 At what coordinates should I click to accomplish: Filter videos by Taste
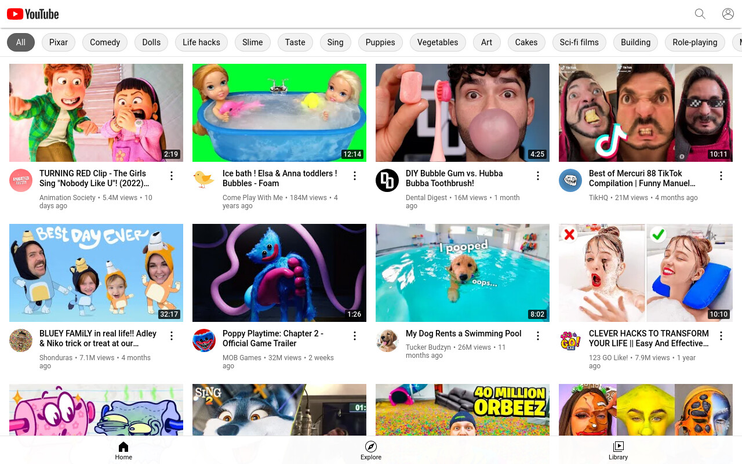pos(295,42)
